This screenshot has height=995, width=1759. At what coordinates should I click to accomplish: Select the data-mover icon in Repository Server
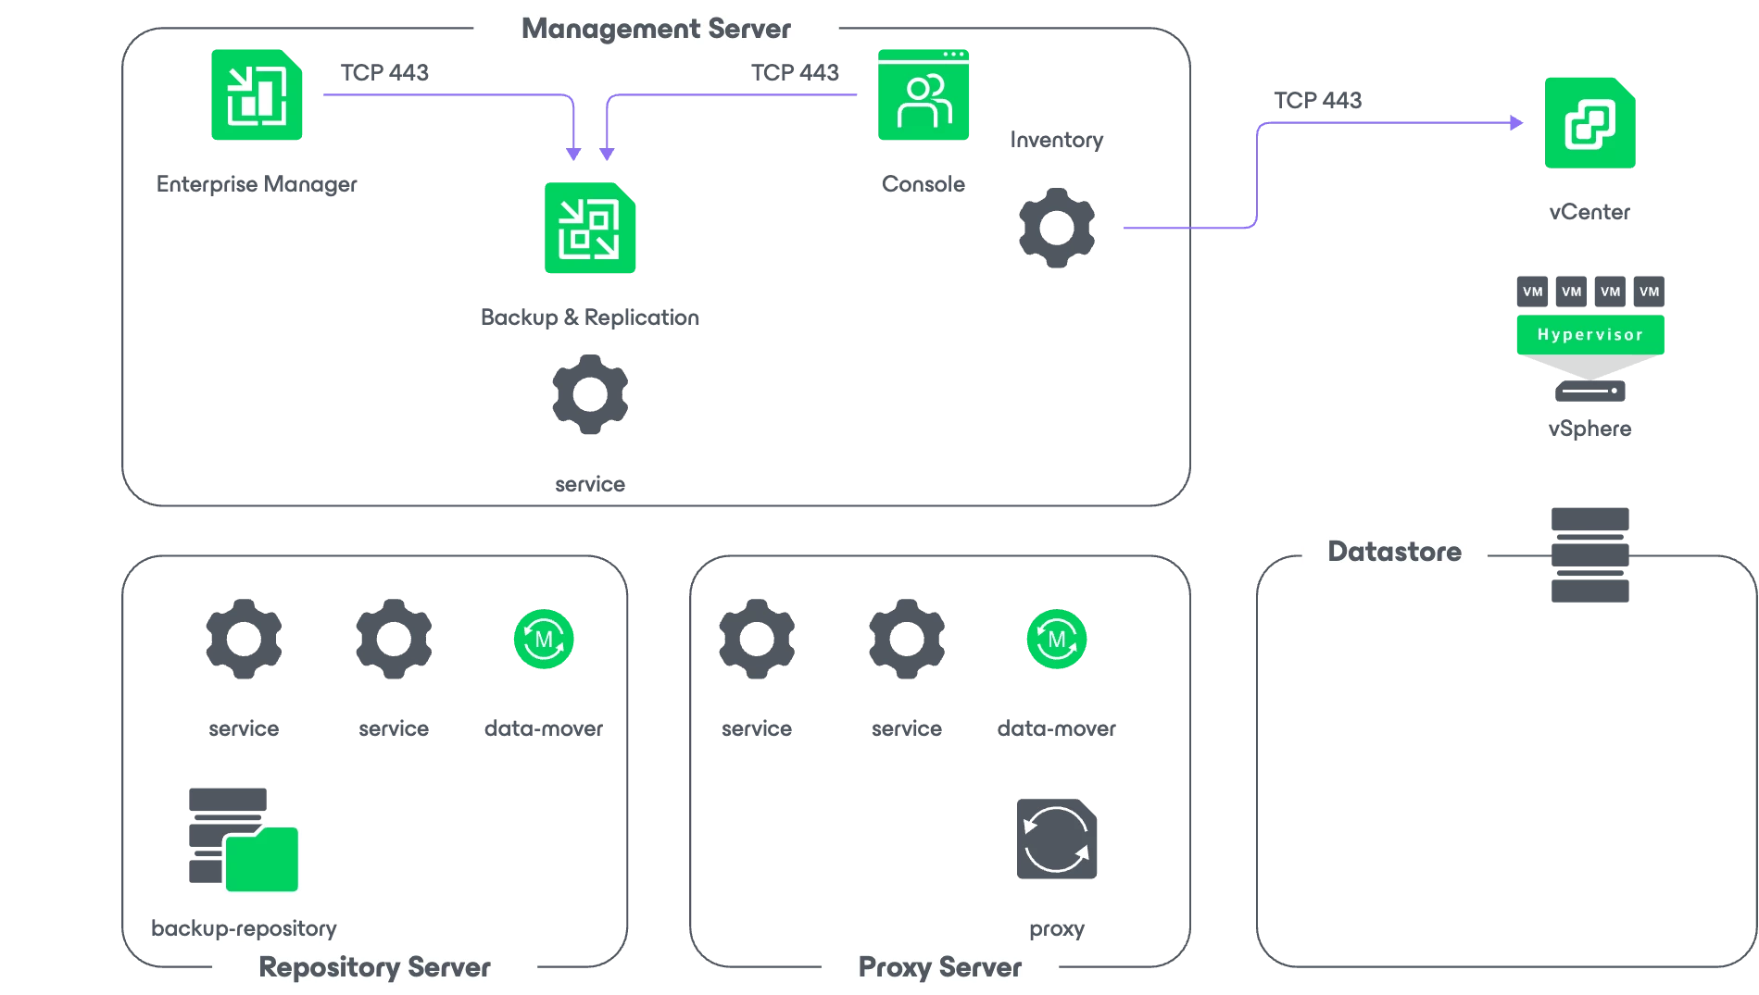click(544, 639)
